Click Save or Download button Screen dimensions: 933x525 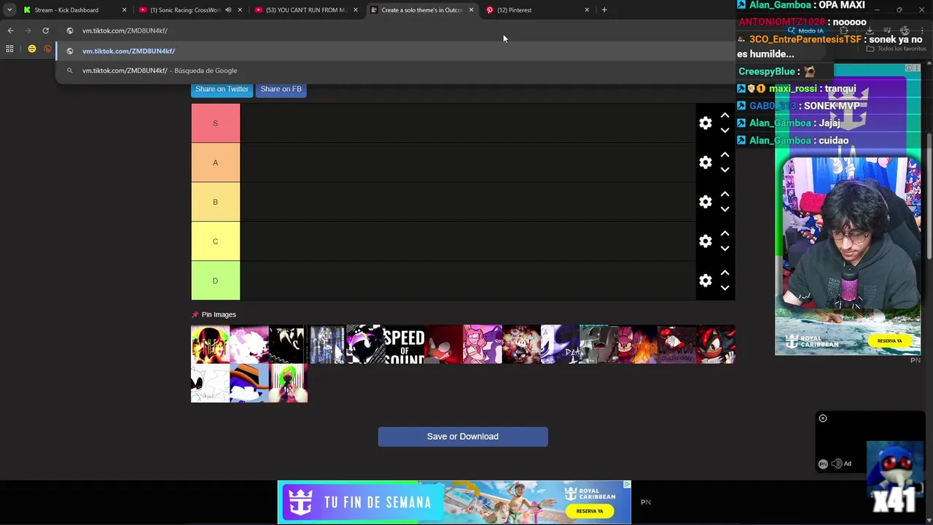(x=463, y=437)
